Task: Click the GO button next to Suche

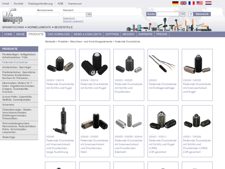Action: pyautogui.click(x=182, y=14)
